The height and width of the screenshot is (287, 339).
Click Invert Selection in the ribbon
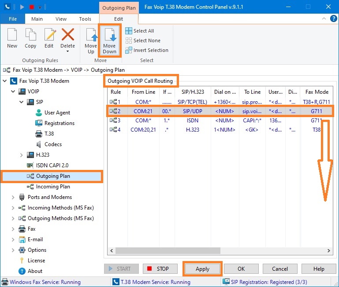pos(147,50)
